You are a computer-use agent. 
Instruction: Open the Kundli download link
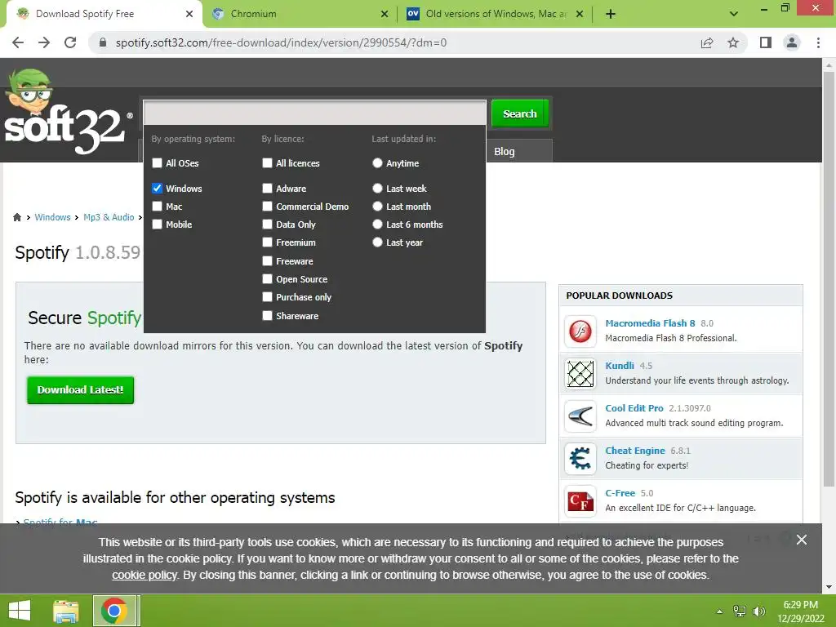click(620, 366)
